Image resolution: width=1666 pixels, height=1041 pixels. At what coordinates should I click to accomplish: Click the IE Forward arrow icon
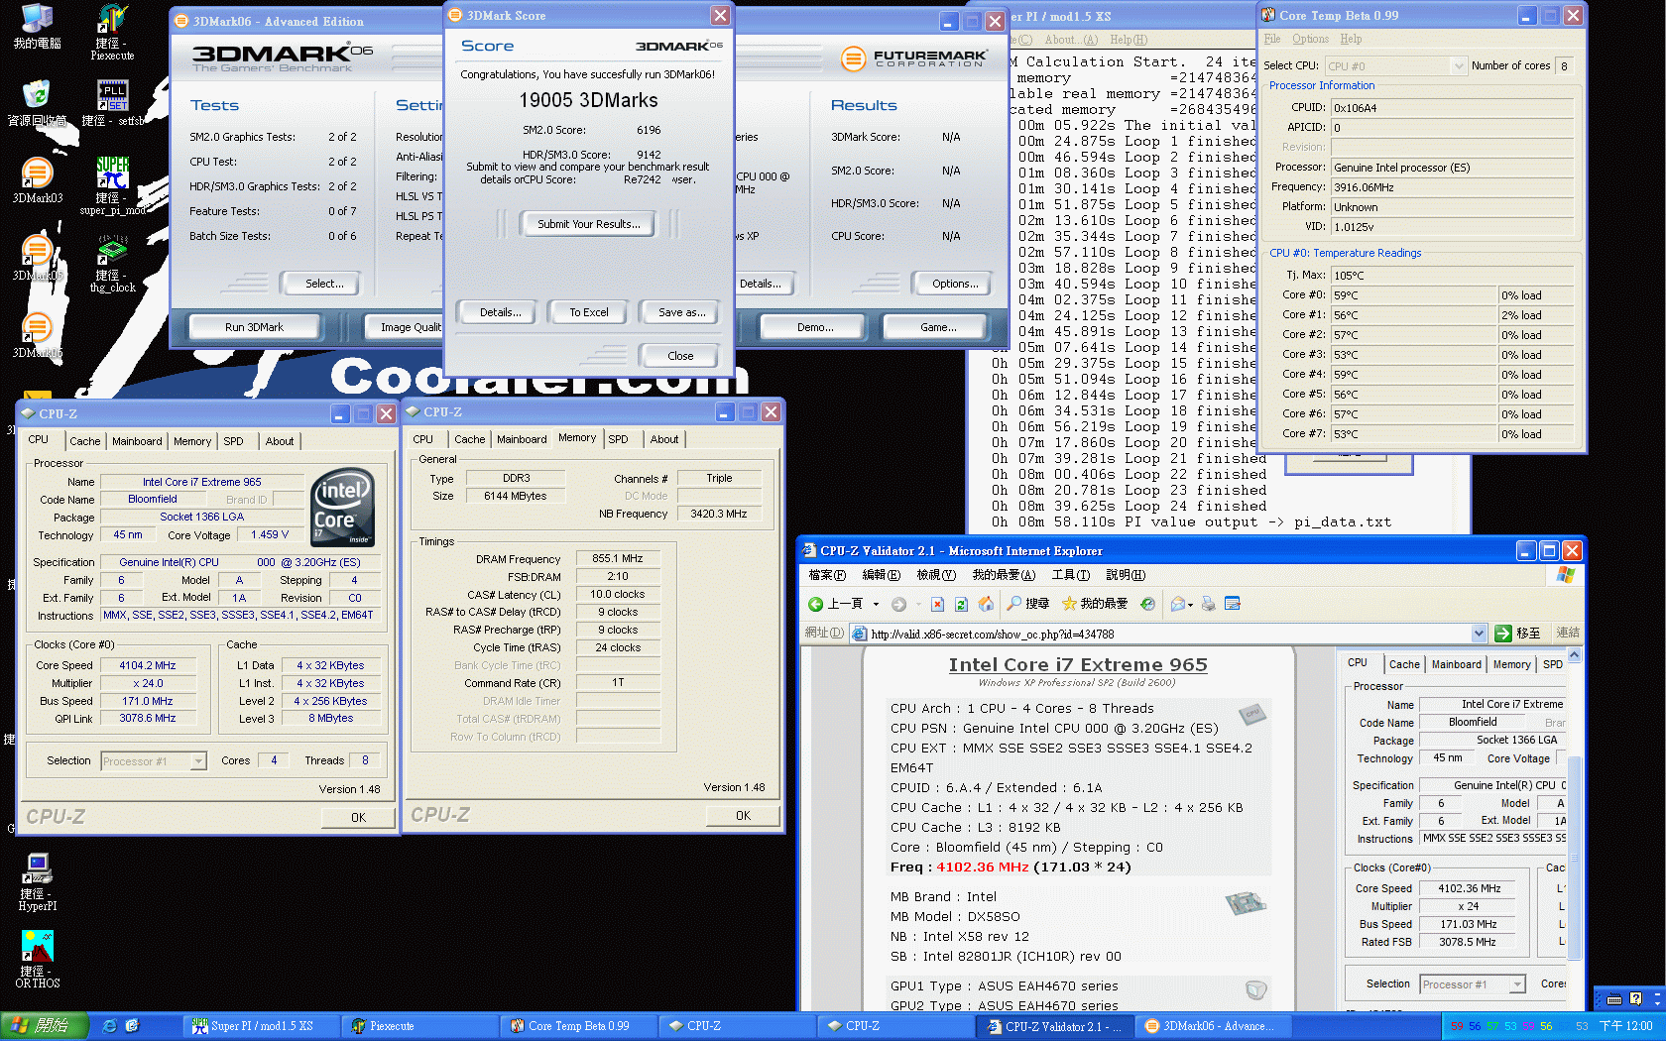898,604
